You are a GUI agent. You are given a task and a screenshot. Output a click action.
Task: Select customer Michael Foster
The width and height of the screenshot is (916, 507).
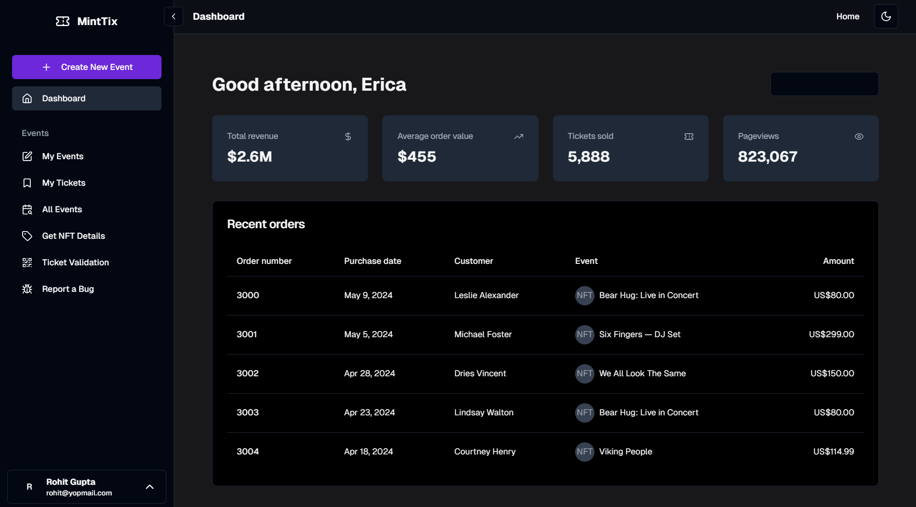[x=483, y=334]
